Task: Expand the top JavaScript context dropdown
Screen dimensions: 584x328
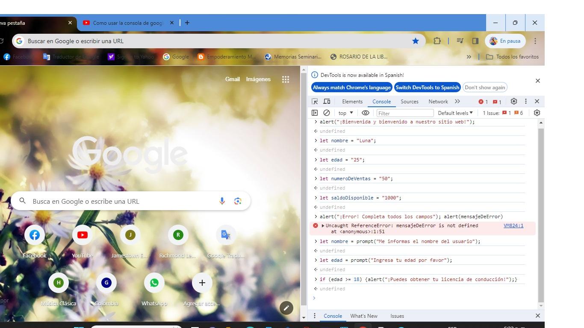Action: [x=346, y=113]
